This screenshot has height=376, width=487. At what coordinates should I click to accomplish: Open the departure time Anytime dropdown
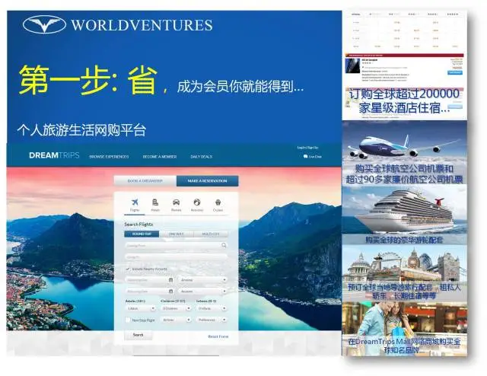[203, 280]
